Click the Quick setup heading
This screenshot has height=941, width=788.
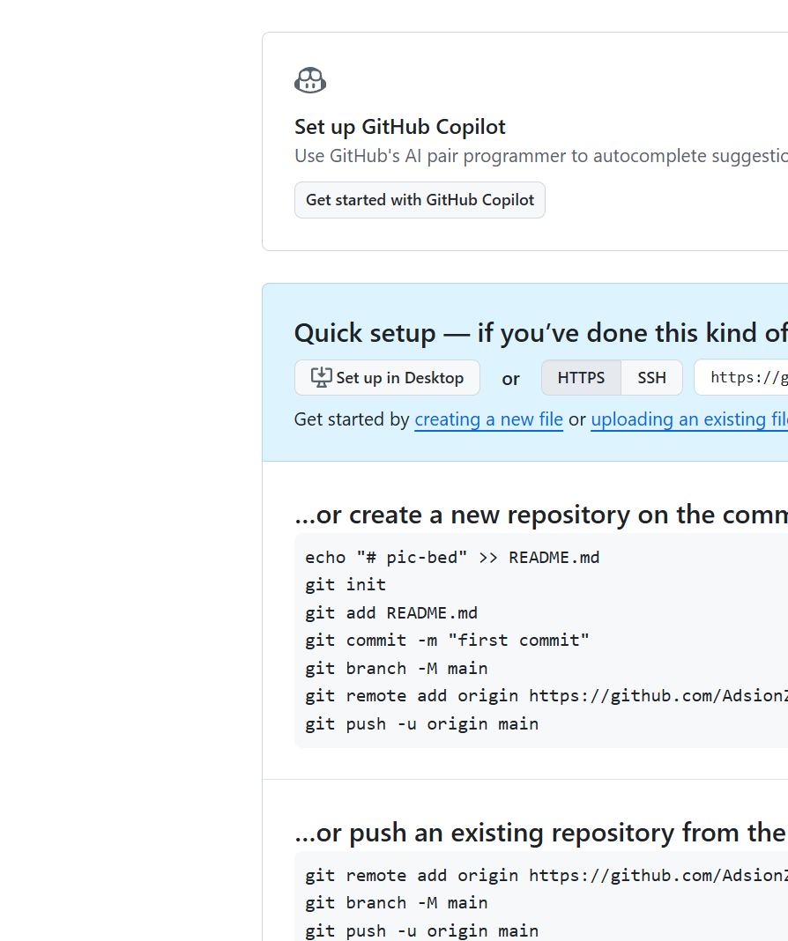540,332
